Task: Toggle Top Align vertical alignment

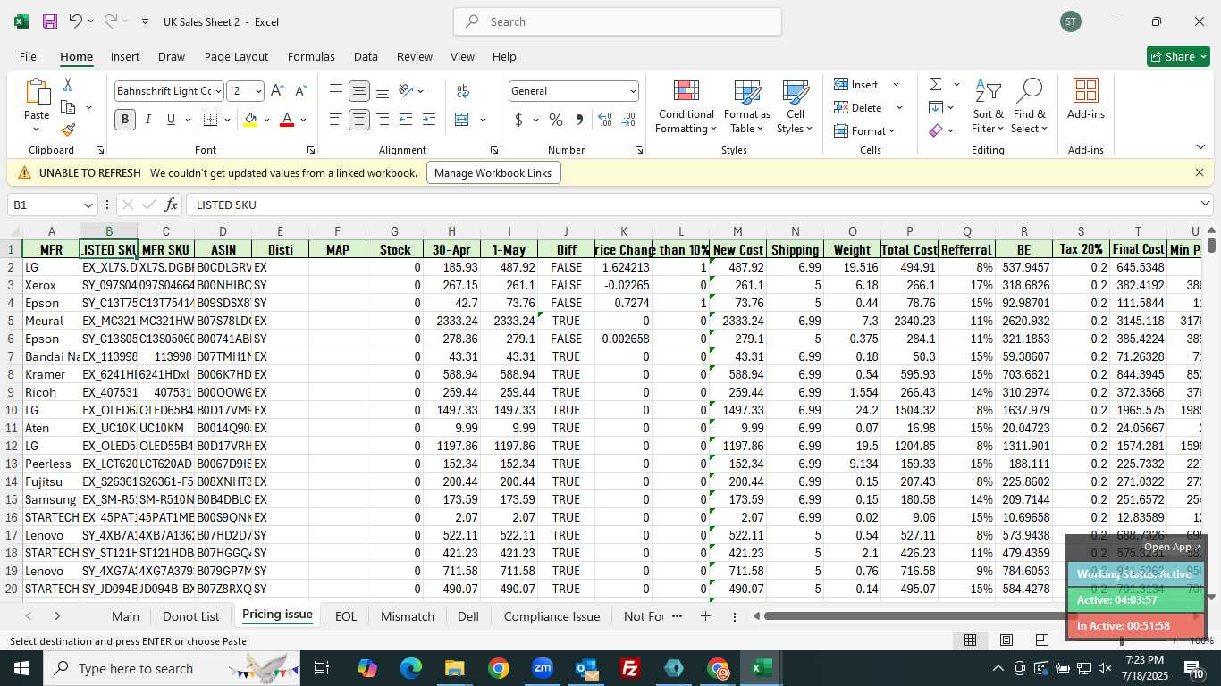Action: pos(336,91)
